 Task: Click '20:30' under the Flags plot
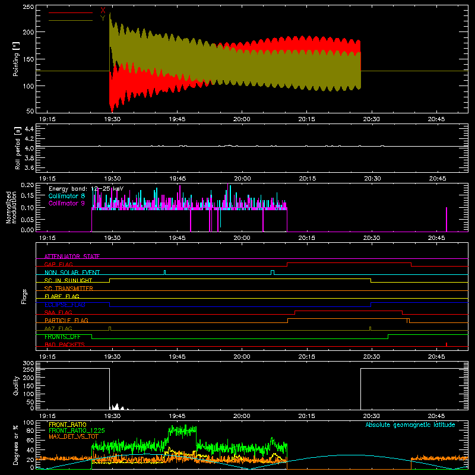coord(372,357)
